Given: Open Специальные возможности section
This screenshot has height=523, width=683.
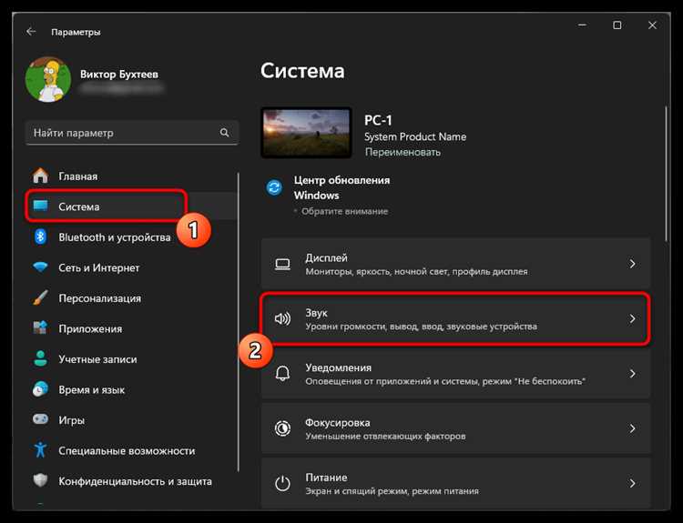Looking at the screenshot, I should click(x=131, y=450).
